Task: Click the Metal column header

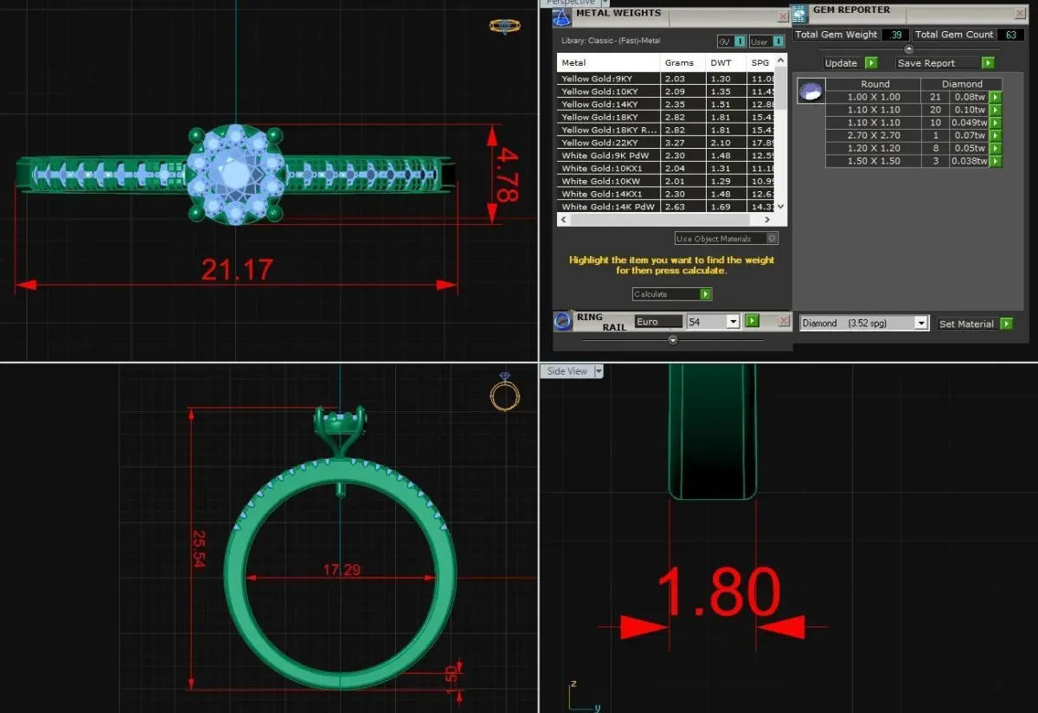Action: pyautogui.click(x=609, y=62)
